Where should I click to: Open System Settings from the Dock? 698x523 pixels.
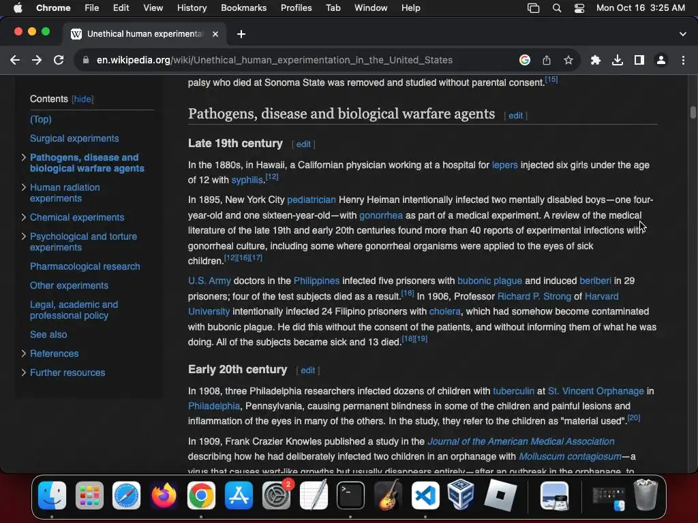click(276, 495)
